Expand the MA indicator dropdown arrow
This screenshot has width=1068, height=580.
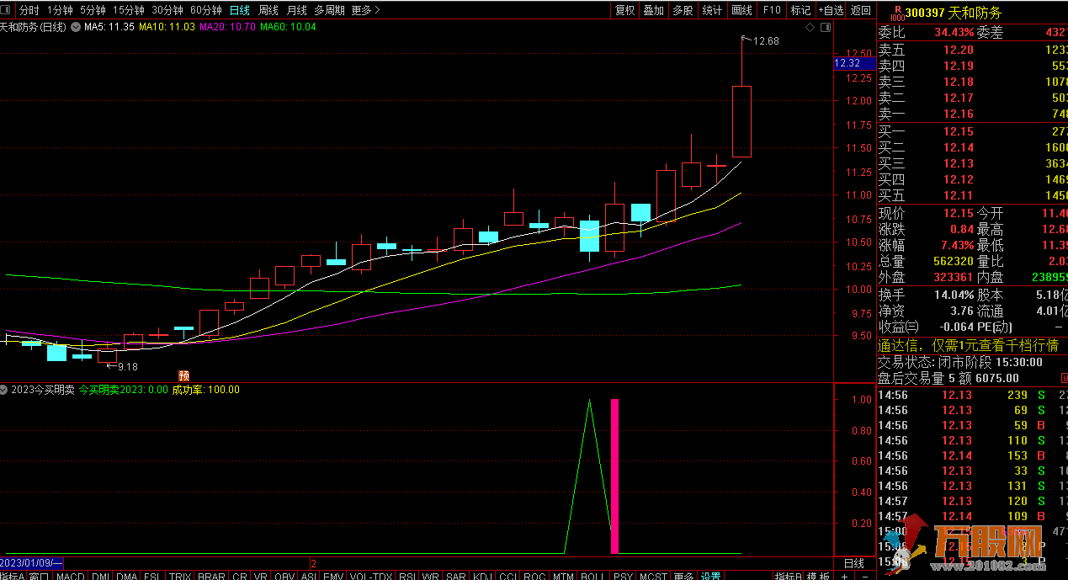click(77, 27)
